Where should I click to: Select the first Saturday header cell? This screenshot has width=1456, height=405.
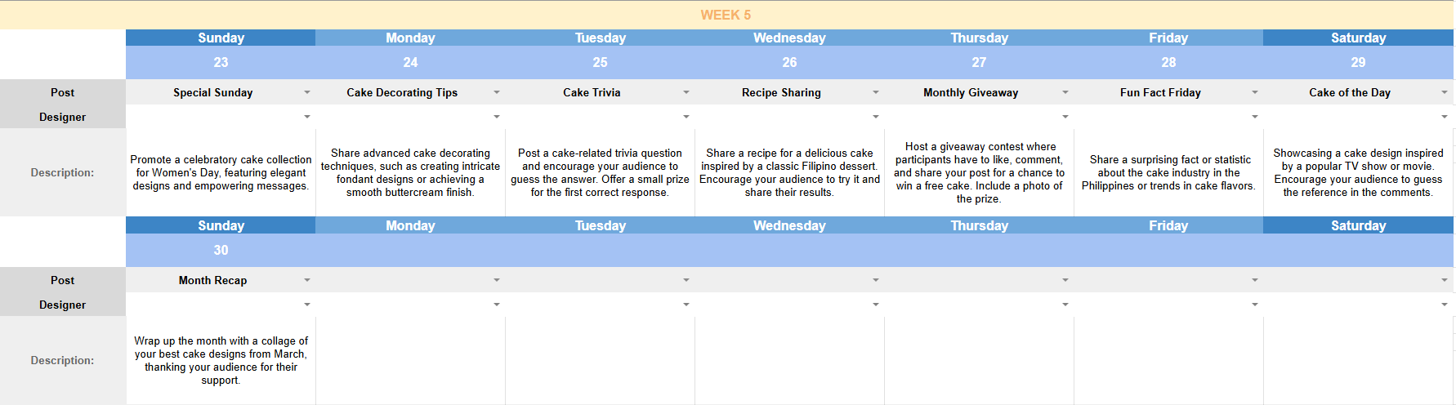(x=1358, y=38)
